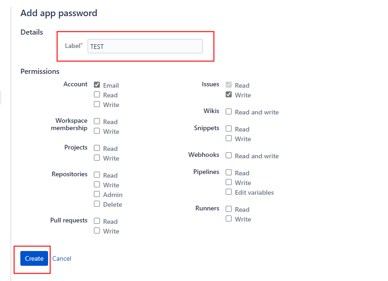
Task: Enable Read permission for Account
Action: click(x=97, y=95)
